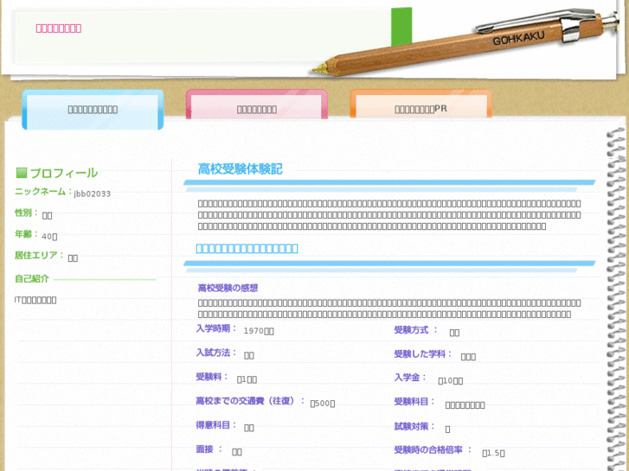This screenshot has width=629, height=471.
Task: Click the transport fee value containing 500
Action: tap(323, 404)
